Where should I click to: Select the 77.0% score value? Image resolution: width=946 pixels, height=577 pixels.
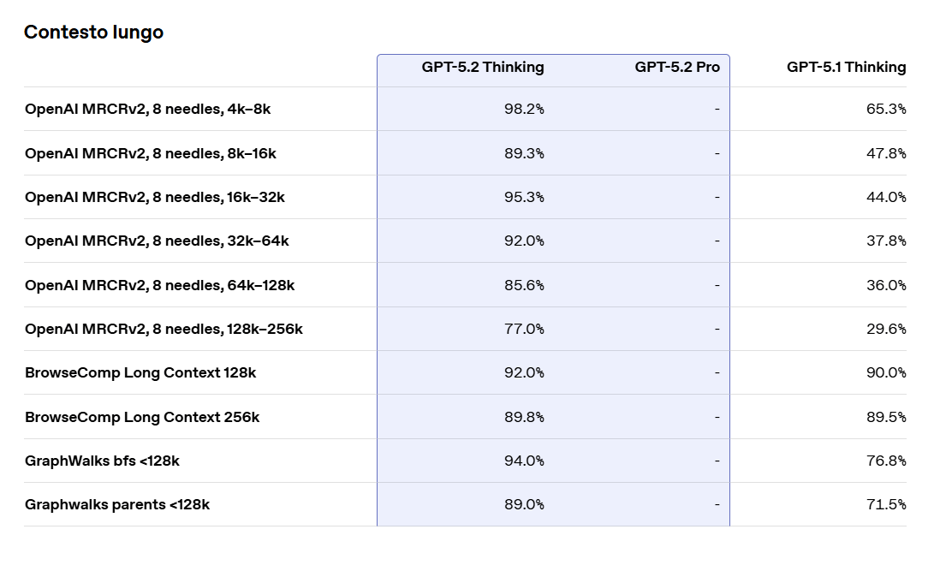524,330
